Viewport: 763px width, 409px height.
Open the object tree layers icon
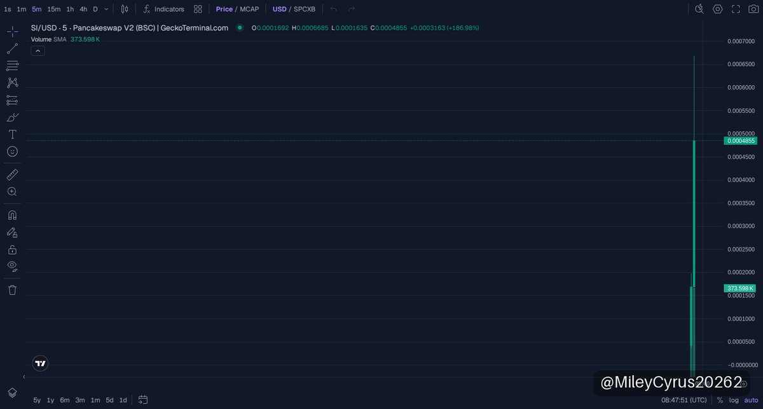click(12, 392)
